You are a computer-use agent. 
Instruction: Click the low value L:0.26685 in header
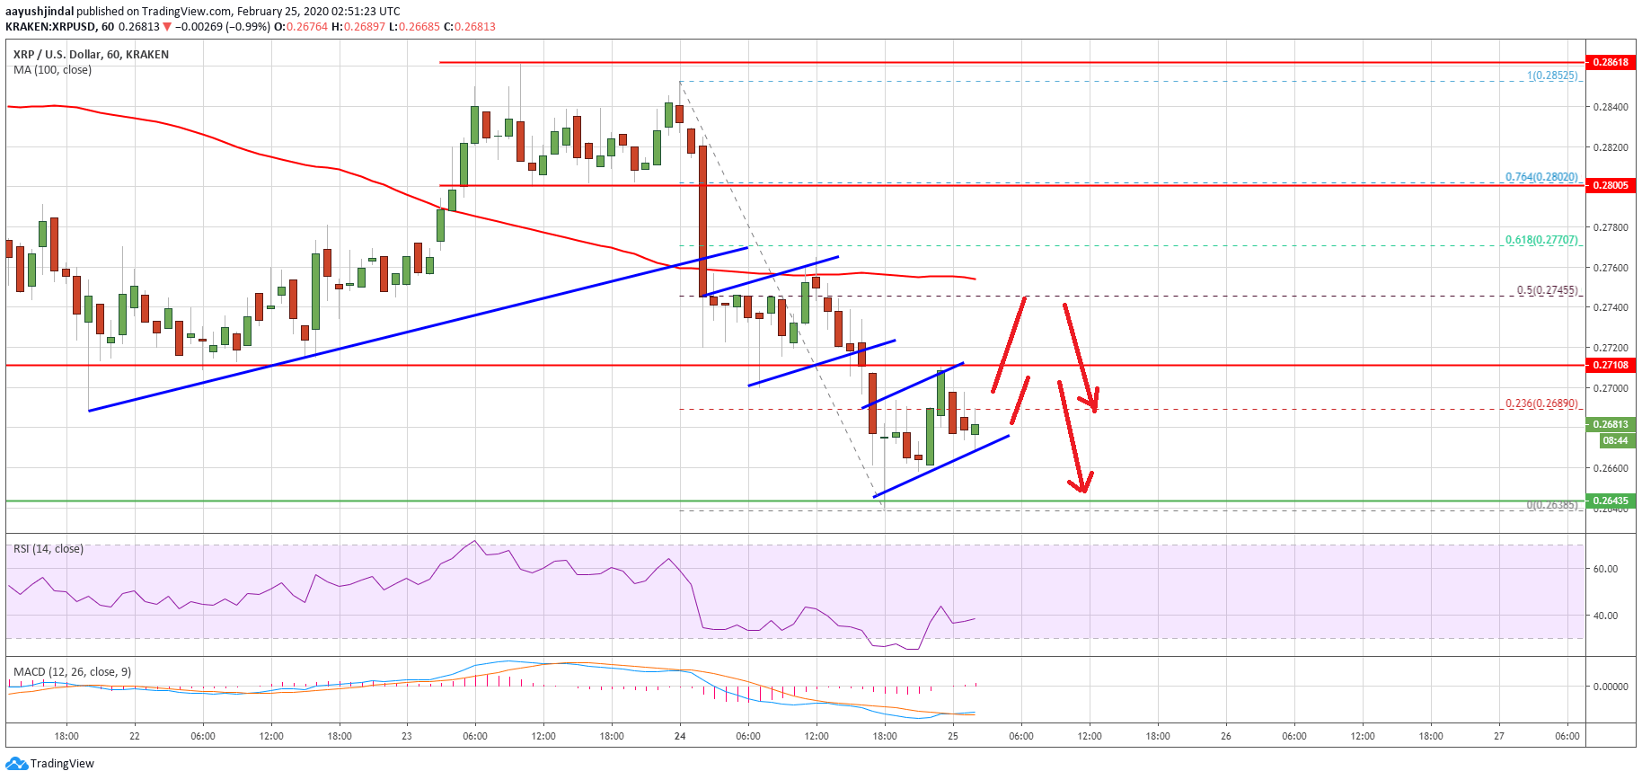[x=415, y=27]
